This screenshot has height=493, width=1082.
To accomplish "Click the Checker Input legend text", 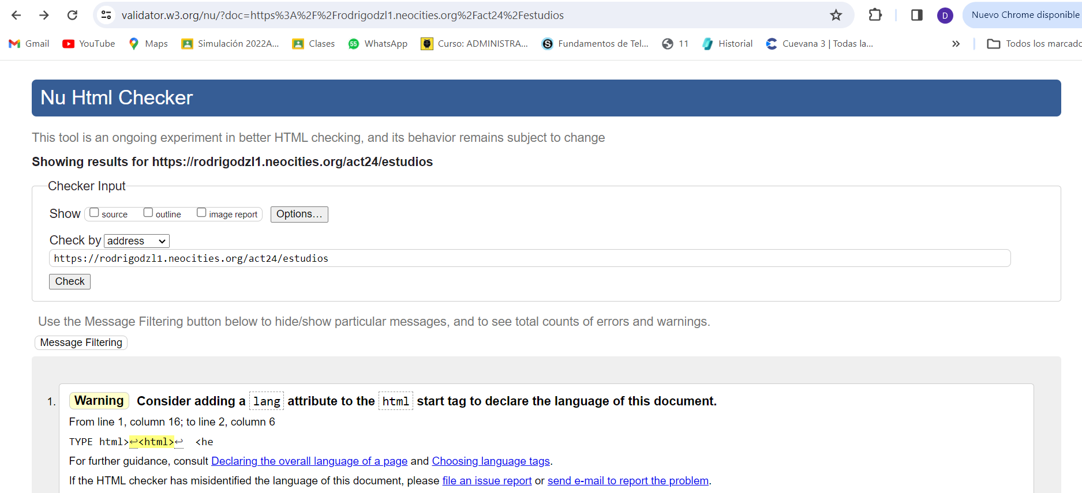I will tap(87, 186).
